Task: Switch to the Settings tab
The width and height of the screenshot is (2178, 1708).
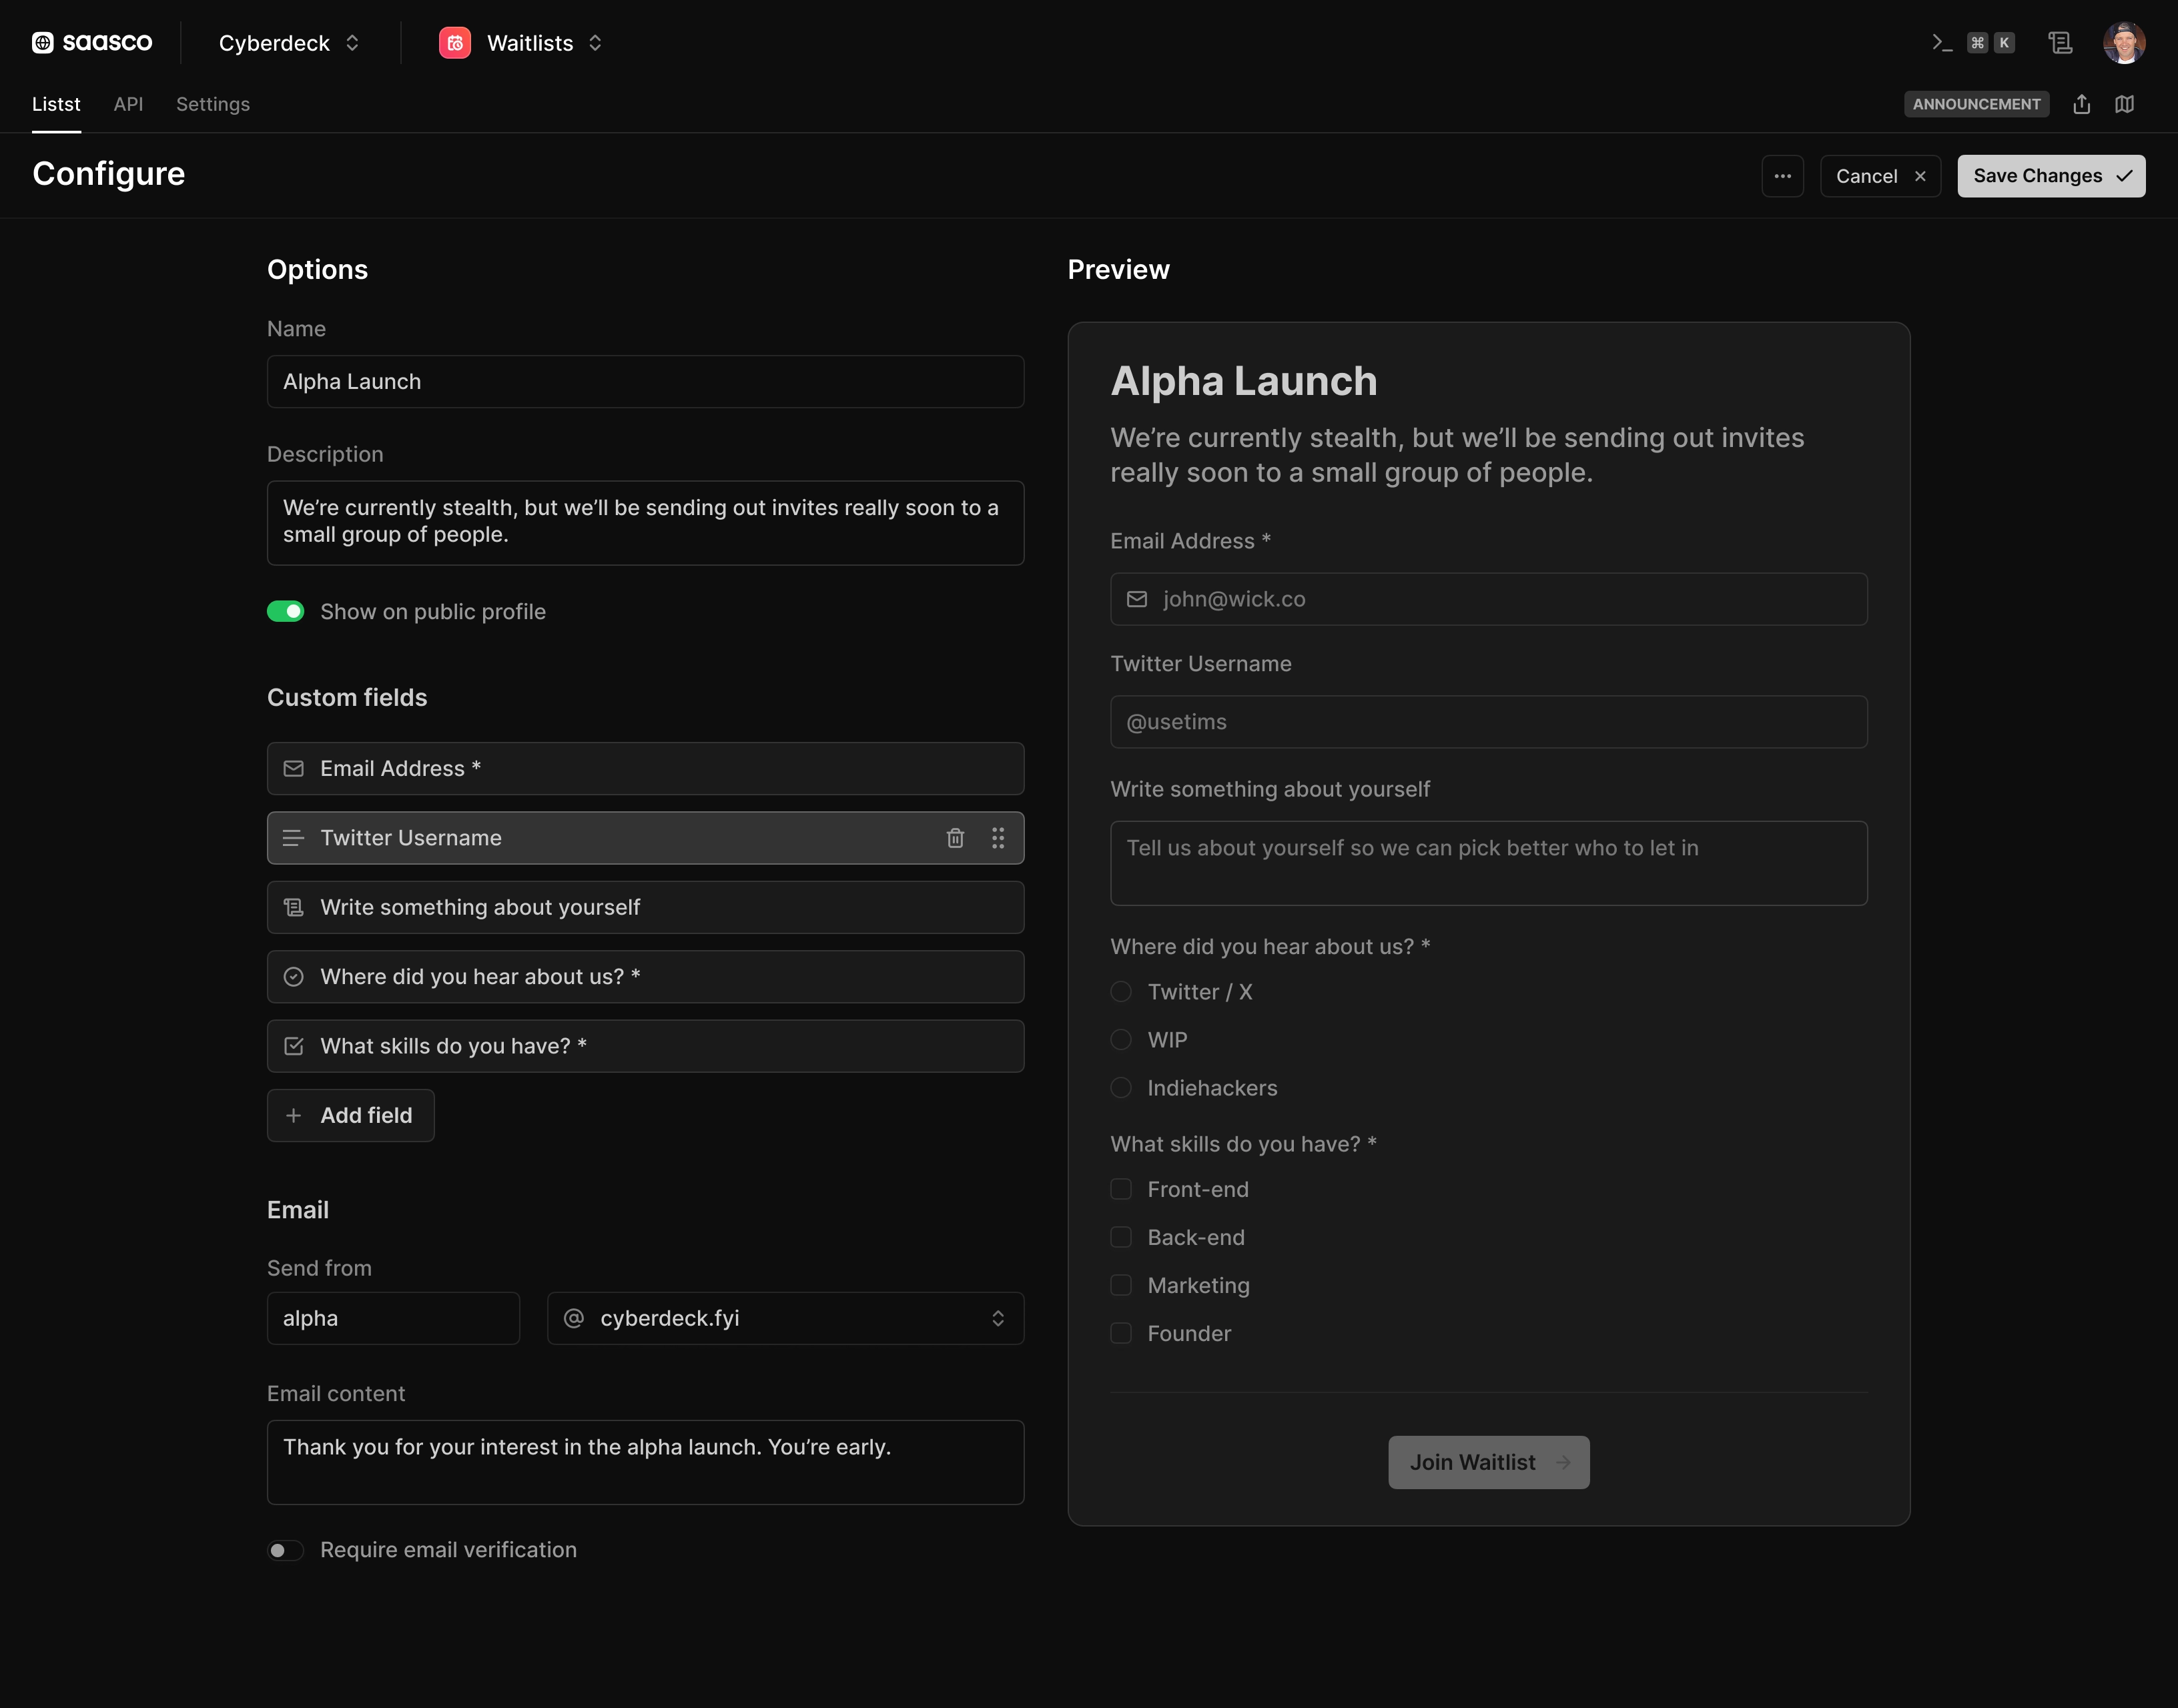Action: point(213,104)
